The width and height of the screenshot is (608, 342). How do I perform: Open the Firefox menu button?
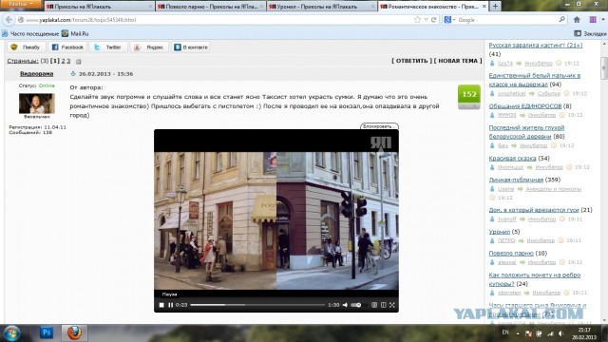pos(21,4)
